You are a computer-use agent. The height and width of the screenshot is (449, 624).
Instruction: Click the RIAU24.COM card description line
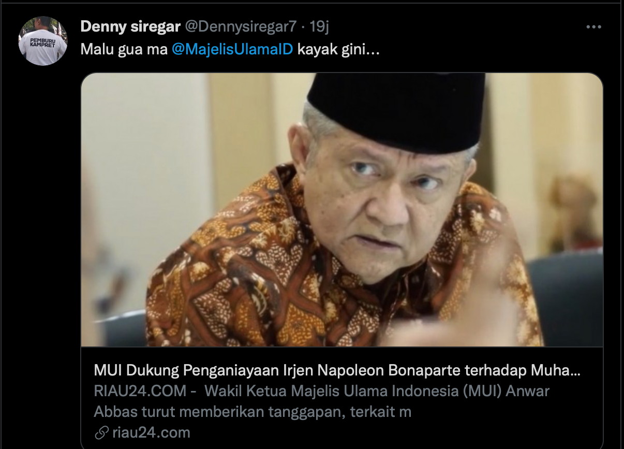click(321, 391)
